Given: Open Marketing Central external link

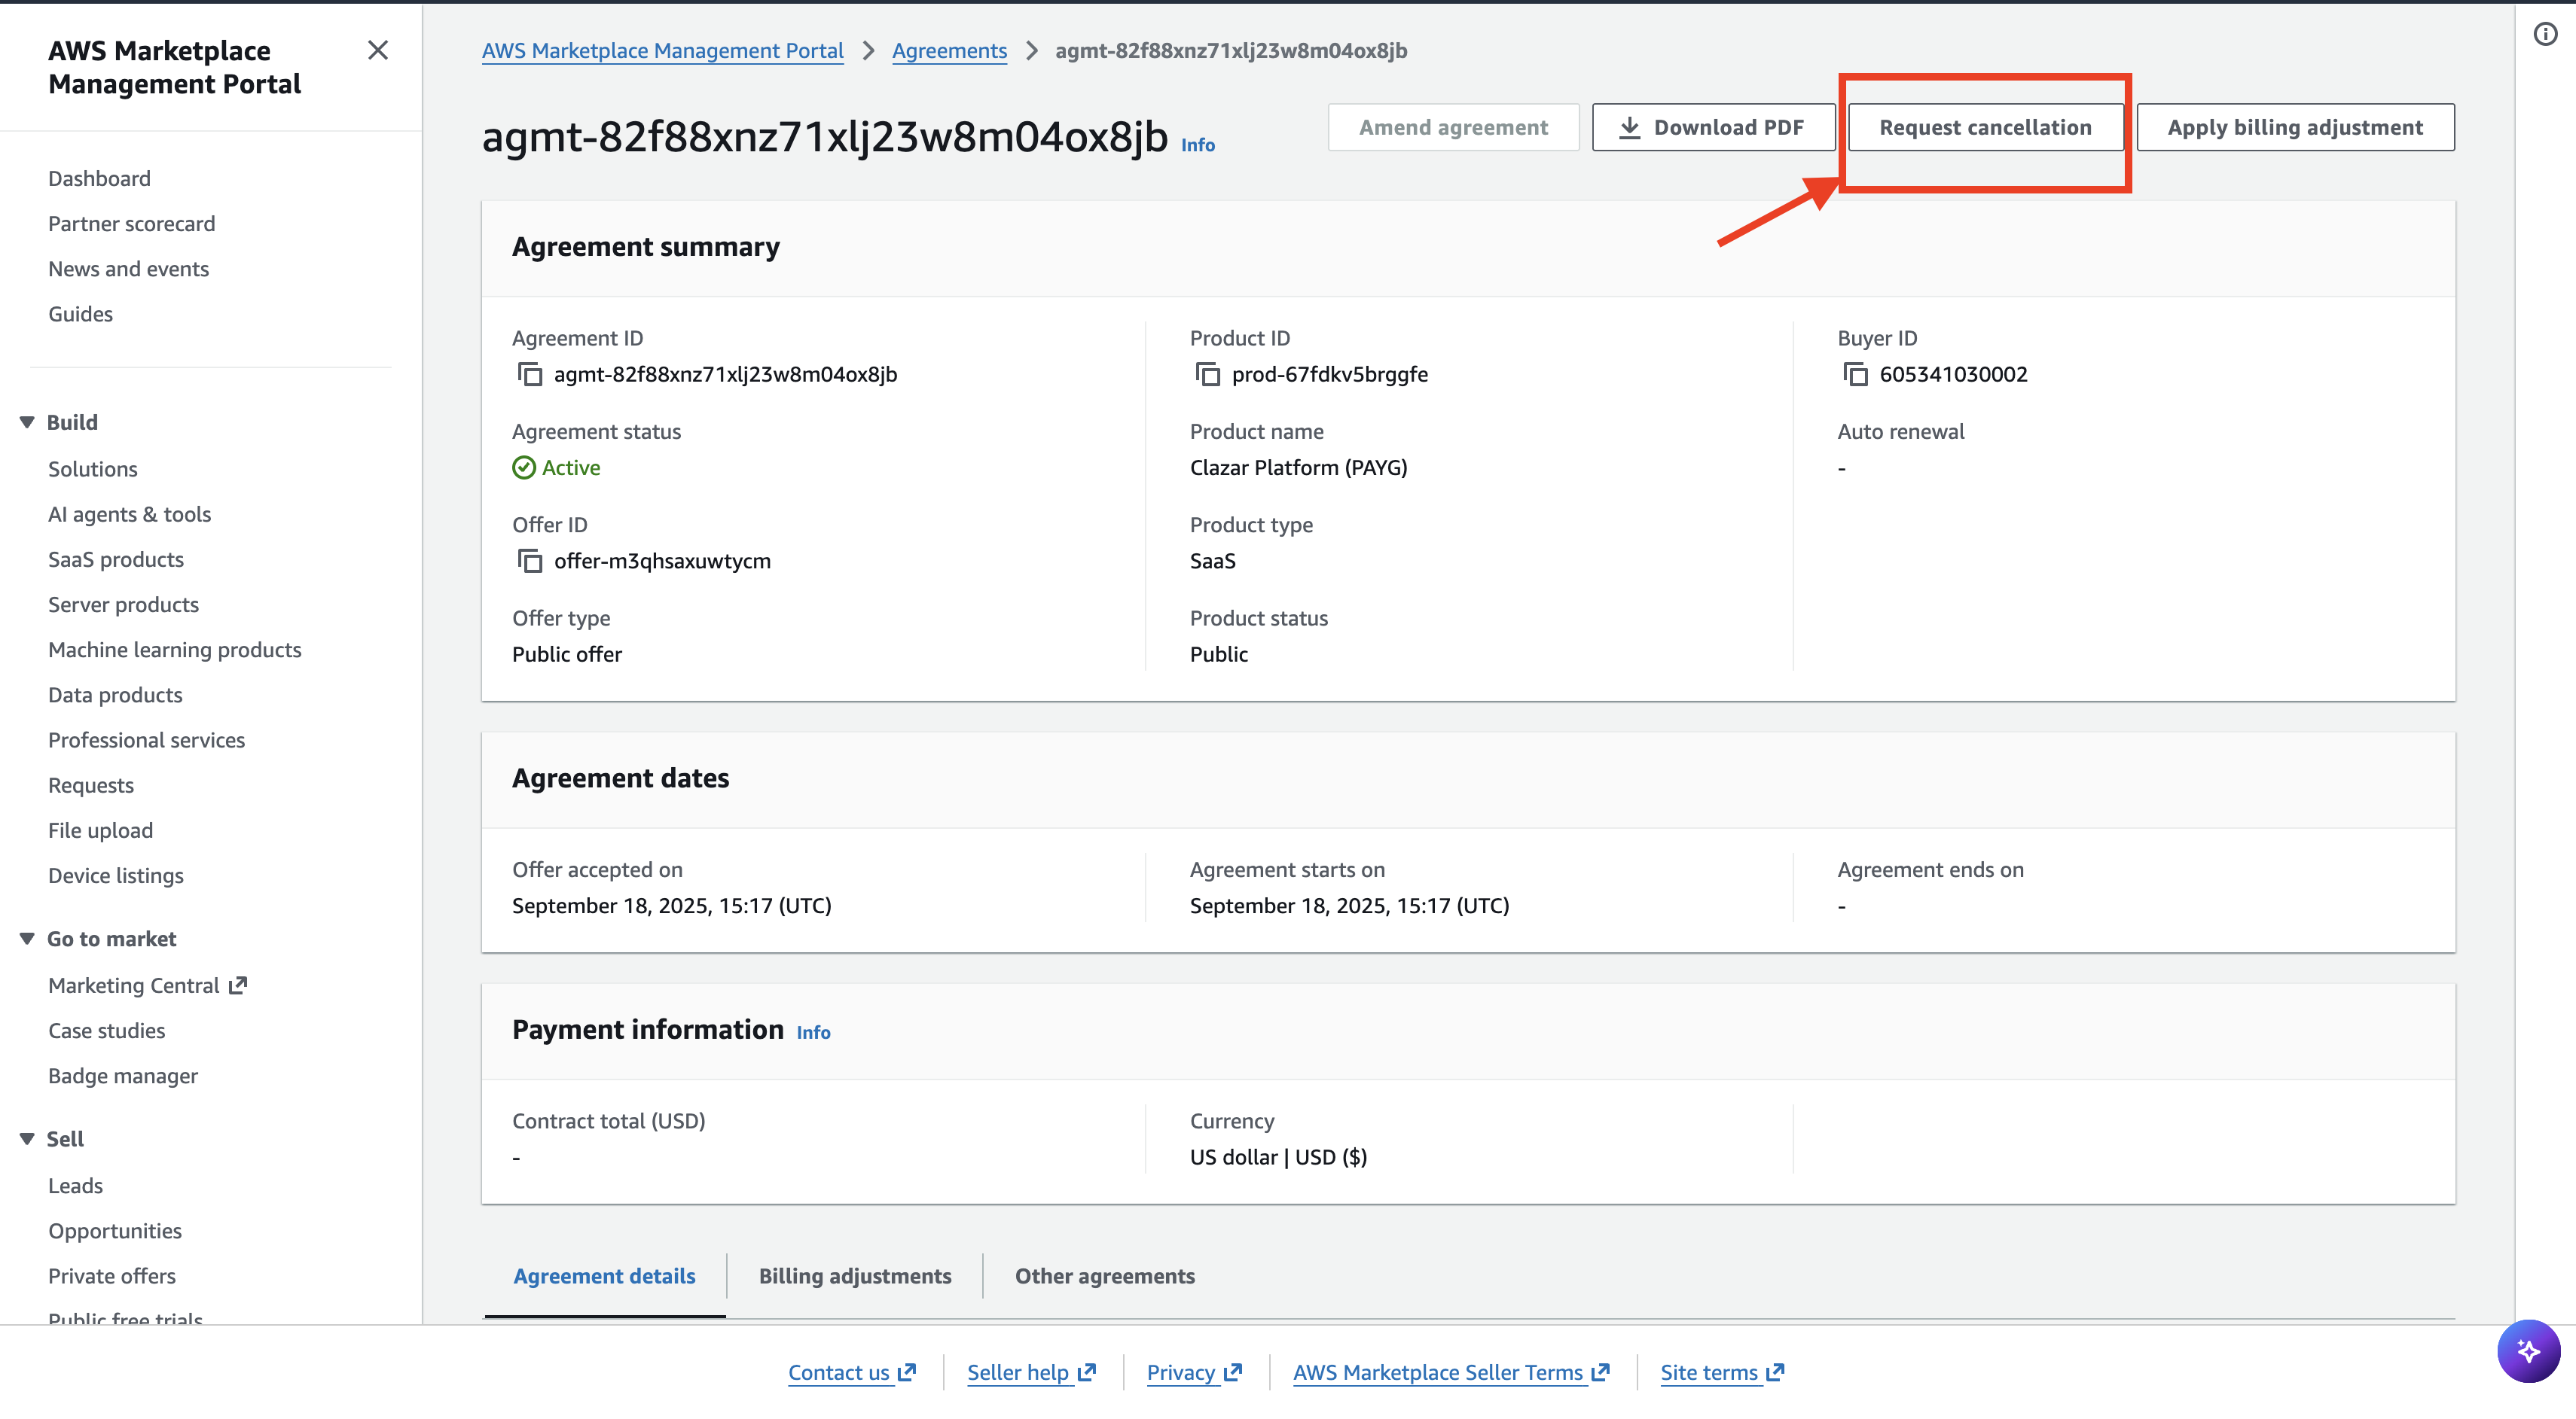Looking at the screenshot, I should [x=147, y=985].
